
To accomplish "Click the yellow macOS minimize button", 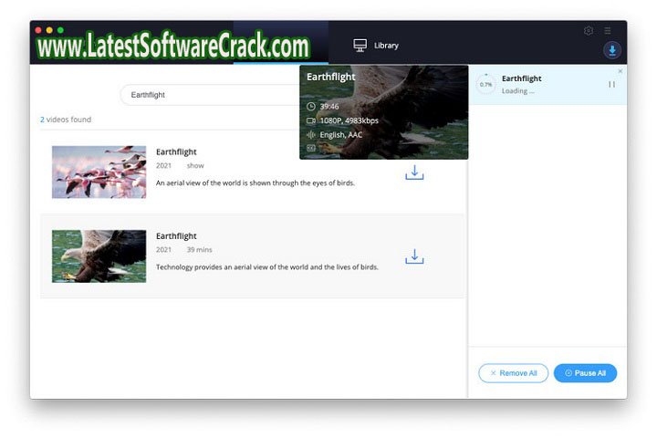I will pyautogui.click(x=49, y=30).
